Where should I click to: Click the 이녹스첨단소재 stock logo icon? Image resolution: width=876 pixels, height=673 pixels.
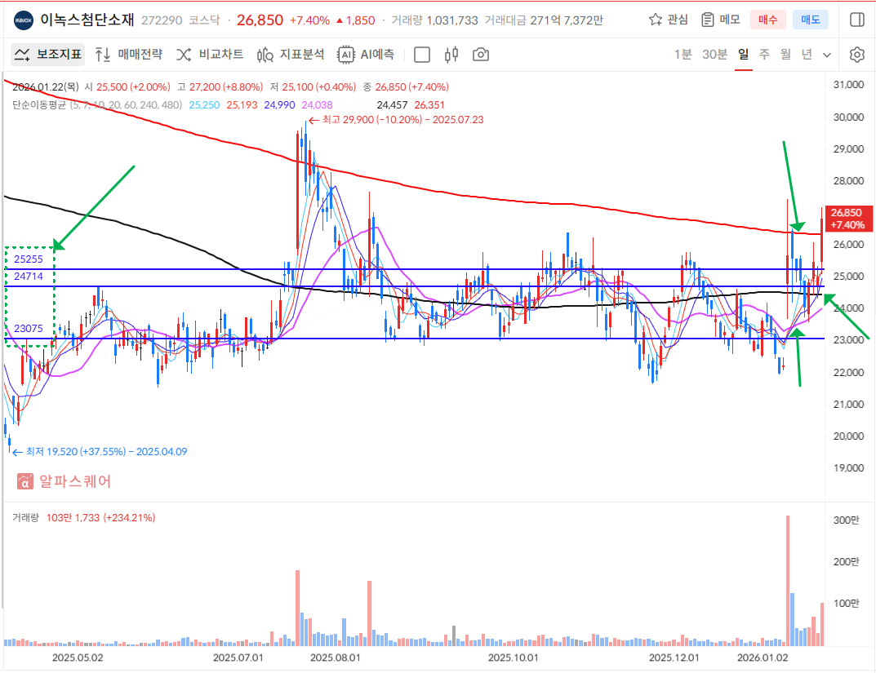click(x=24, y=20)
